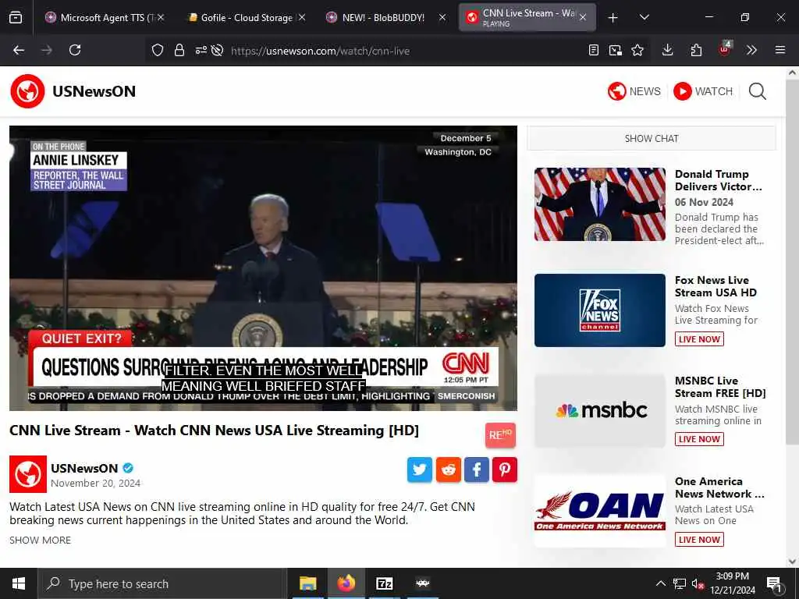Open a new tab with plus
Viewport: 799px width, 599px height.
(x=613, y=18)
